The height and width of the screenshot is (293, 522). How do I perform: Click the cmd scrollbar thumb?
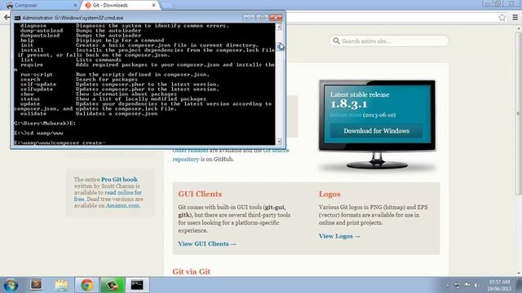click(279, 46)
